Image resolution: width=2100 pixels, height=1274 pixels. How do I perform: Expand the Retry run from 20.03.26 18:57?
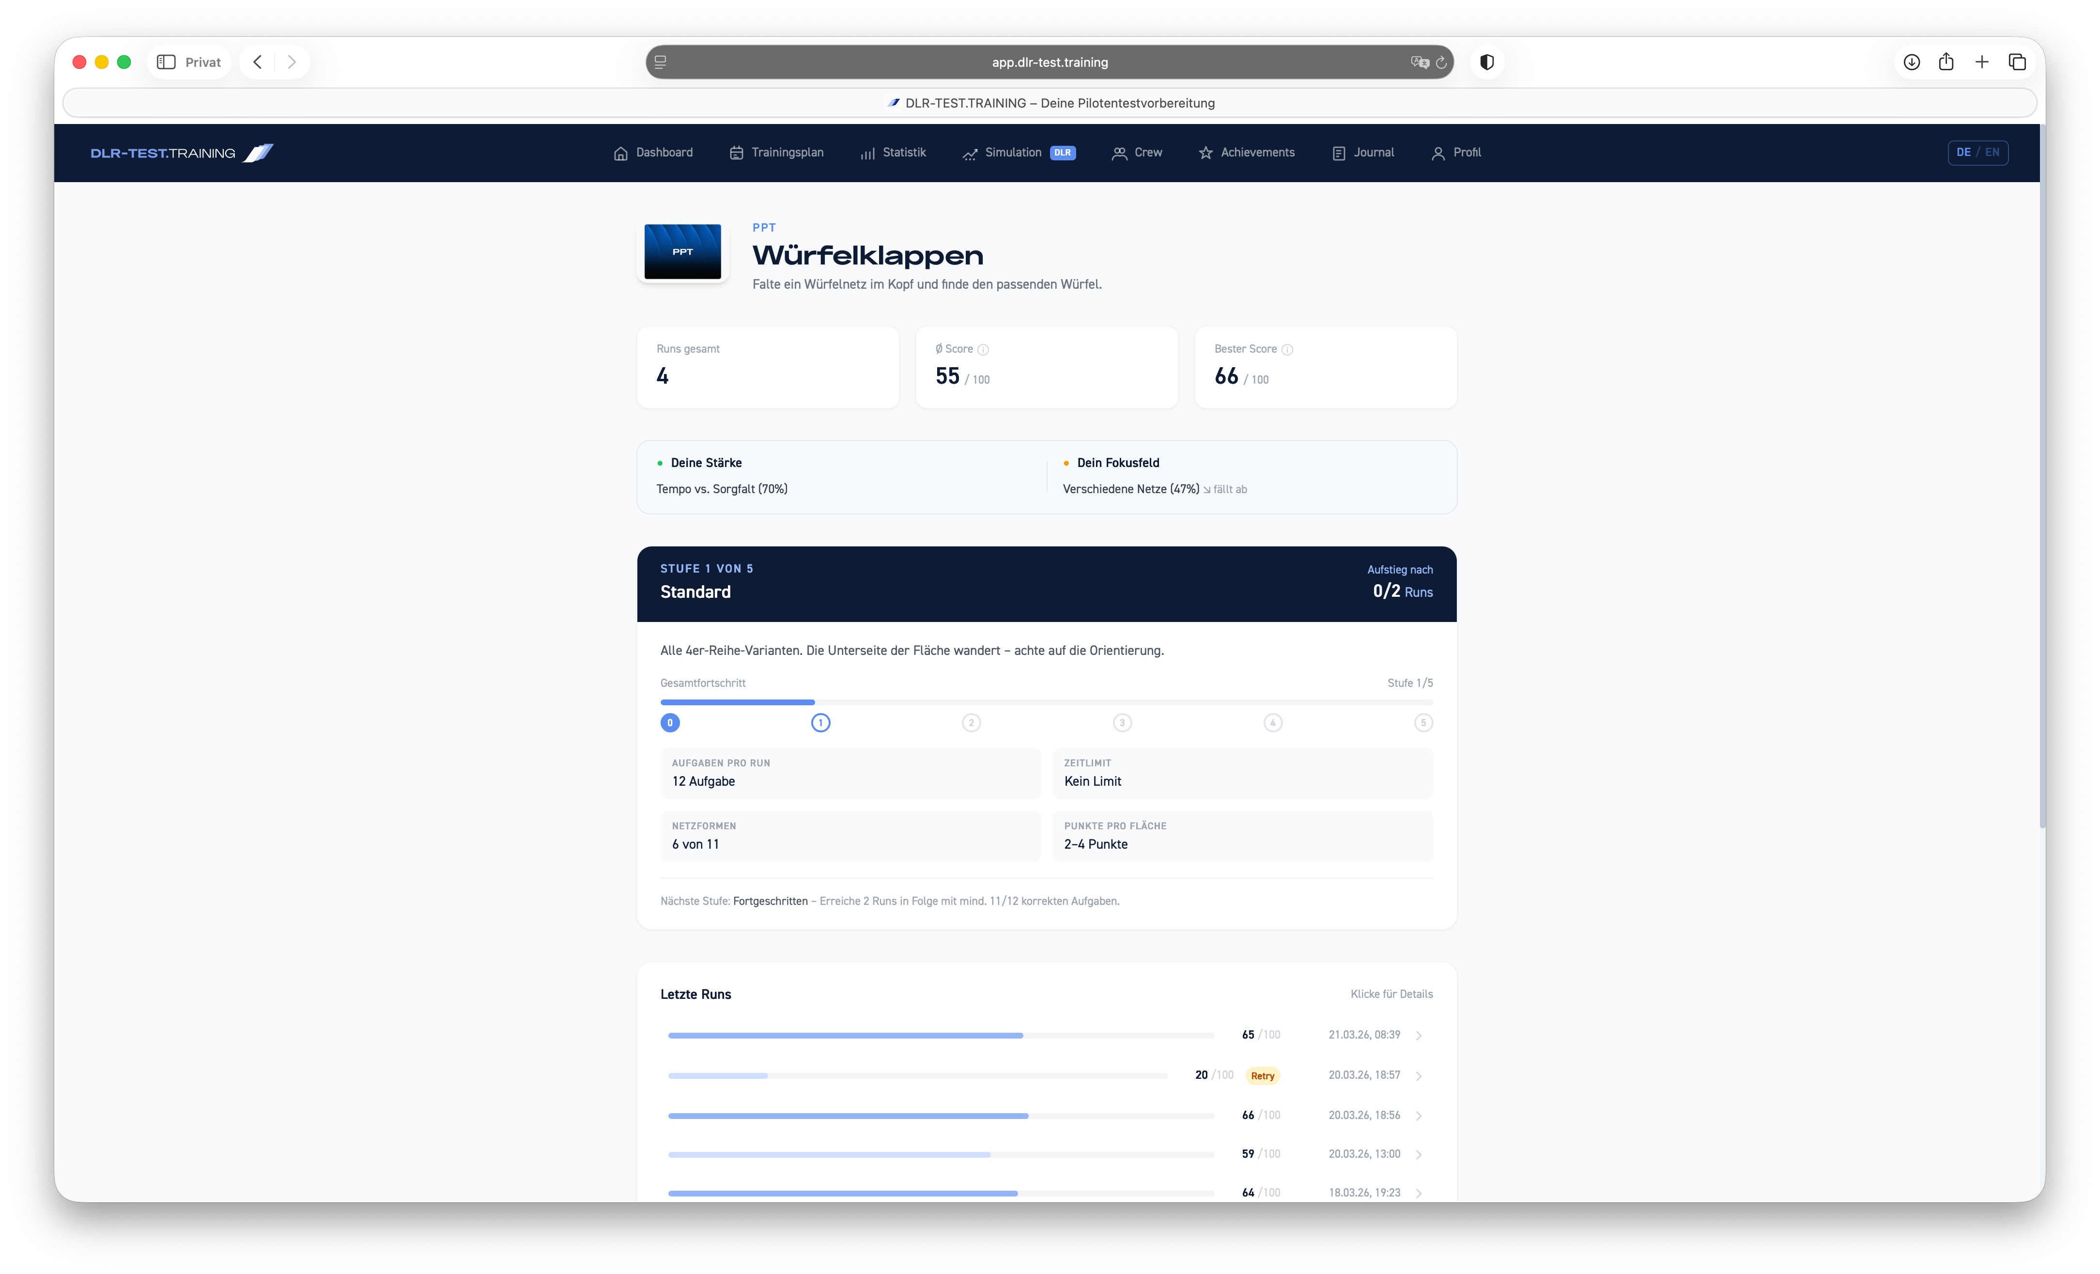click(x=1419, y=1076)
